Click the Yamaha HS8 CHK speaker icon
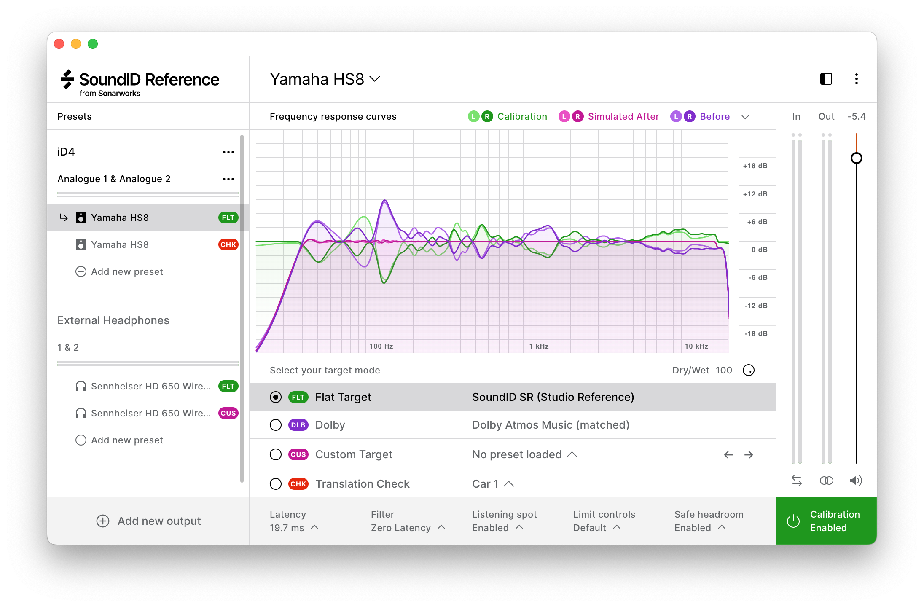924x607 pixels. [x=81, y=244]
